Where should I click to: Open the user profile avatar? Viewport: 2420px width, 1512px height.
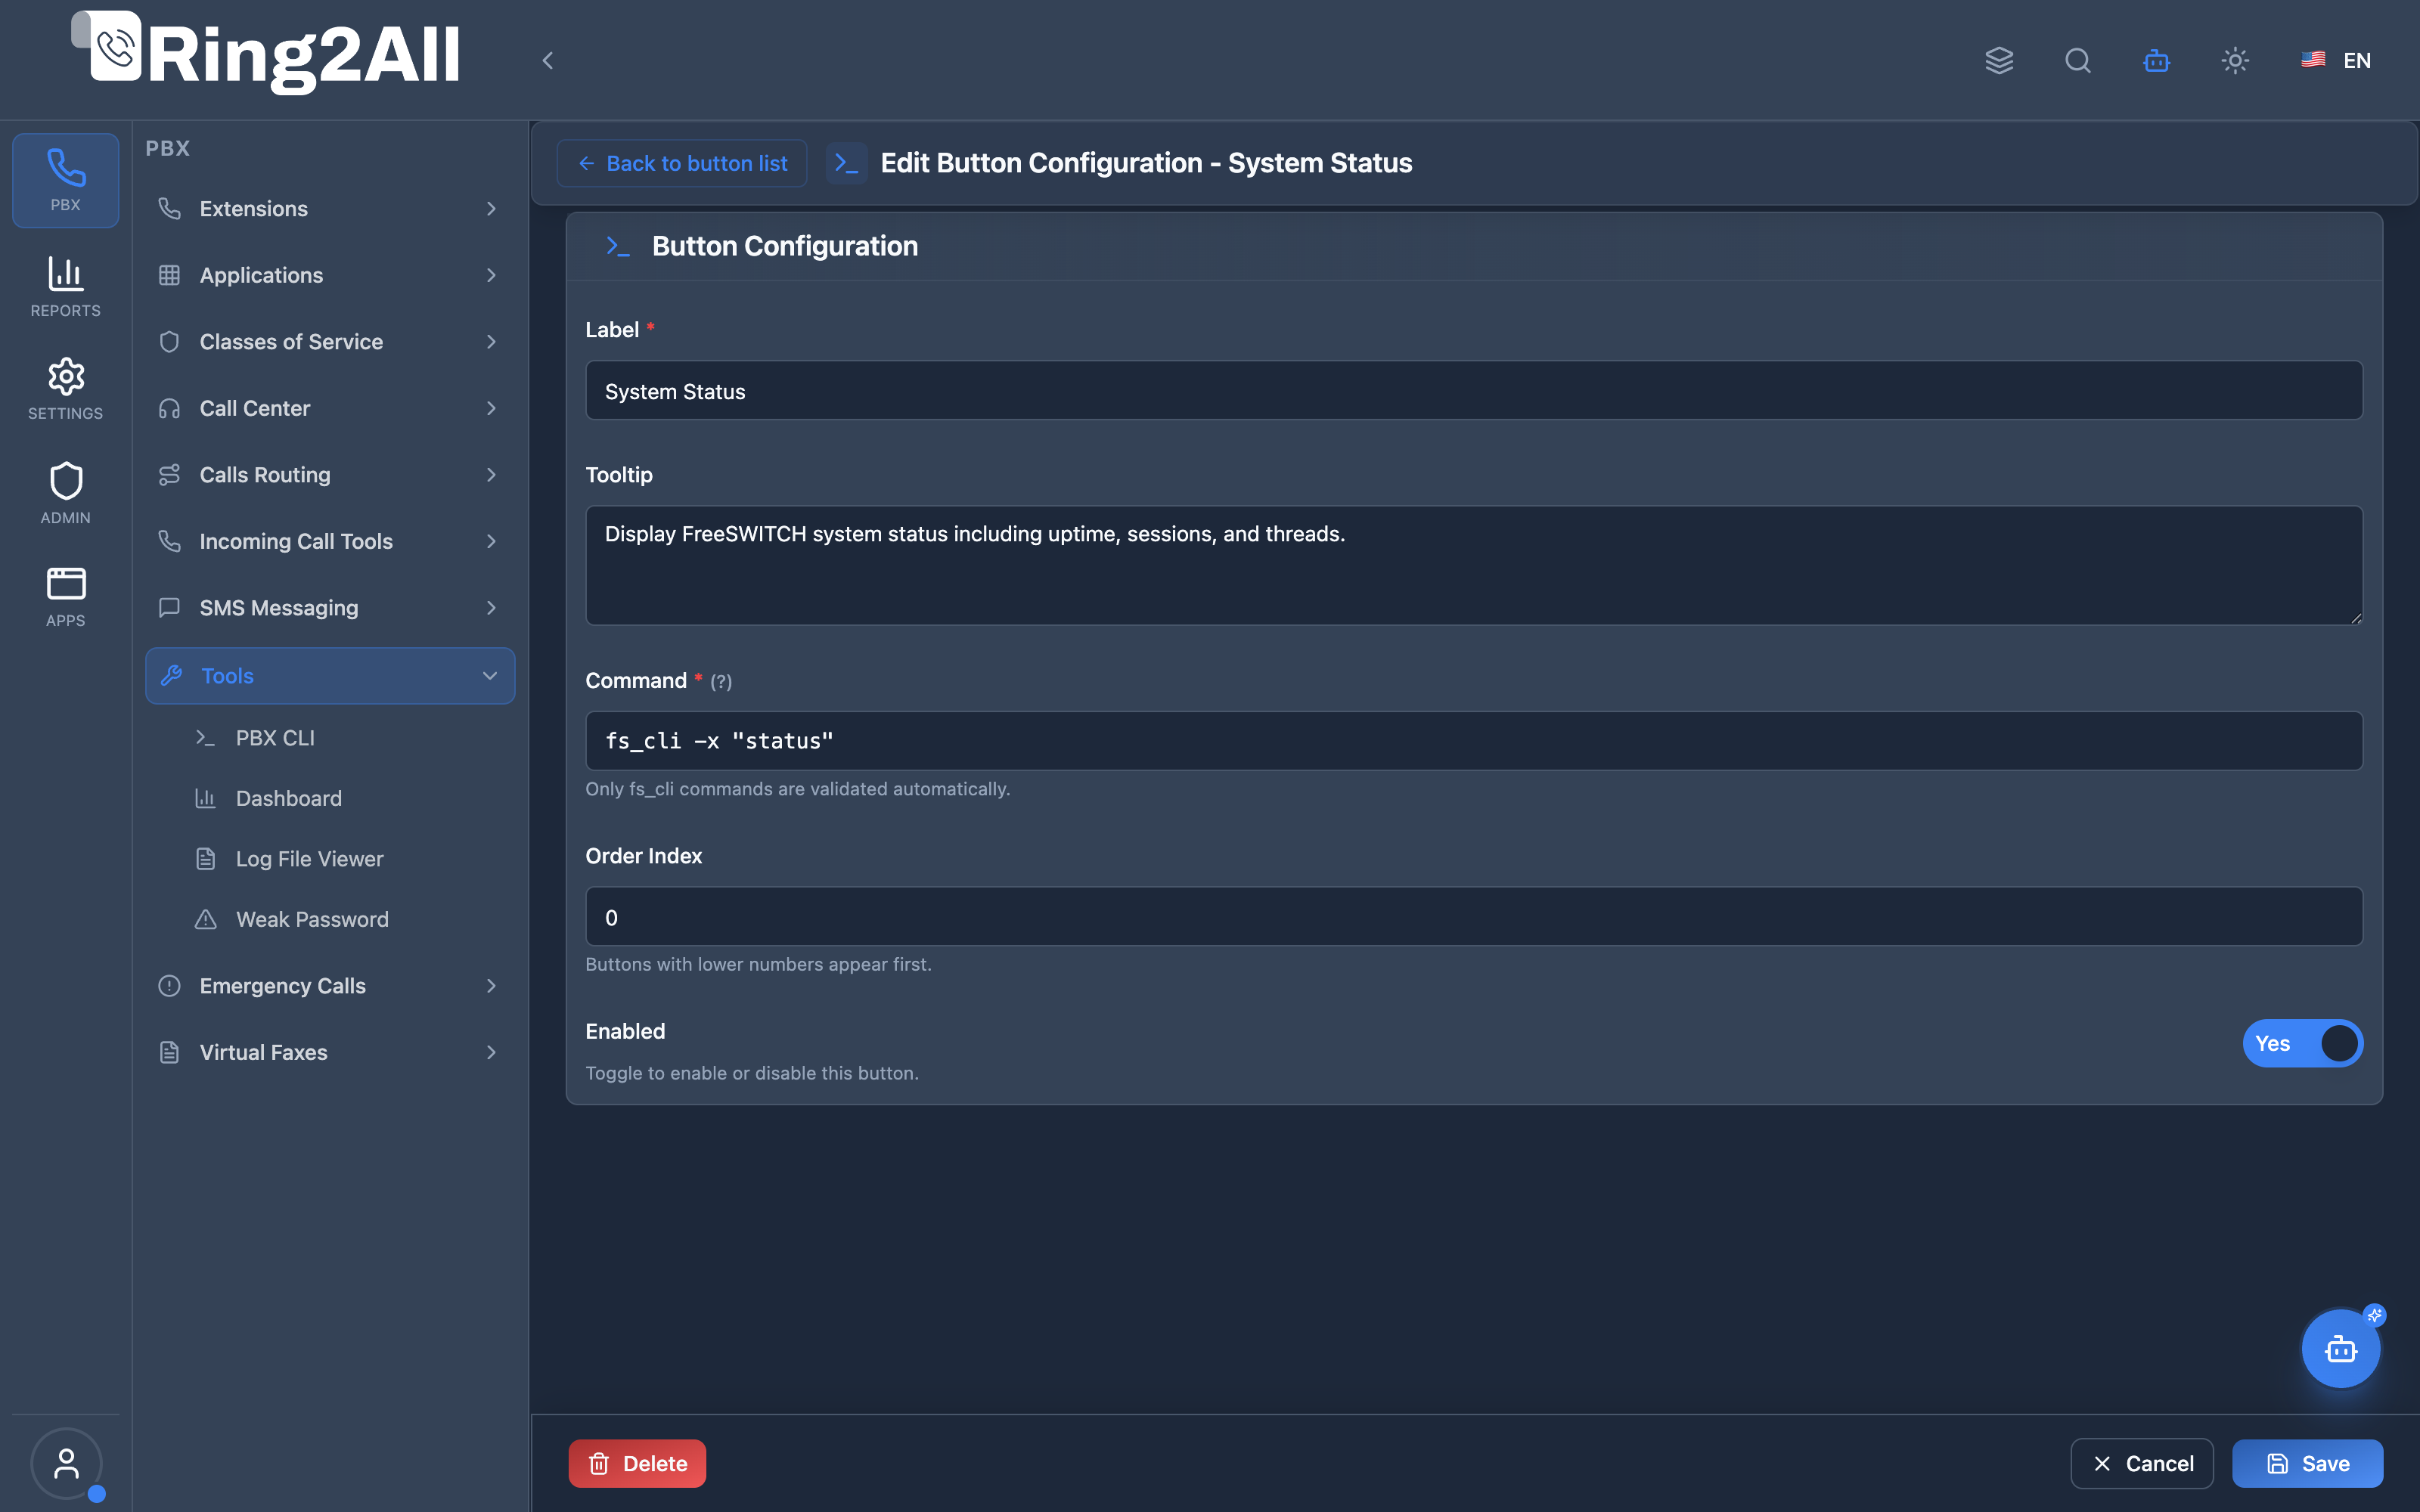pyautogui.click(x=66, y=1463)
